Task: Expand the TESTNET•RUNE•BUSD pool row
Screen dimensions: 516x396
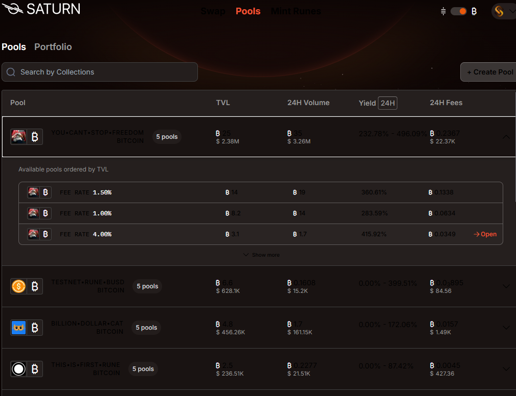Action: tap(506, 286)
